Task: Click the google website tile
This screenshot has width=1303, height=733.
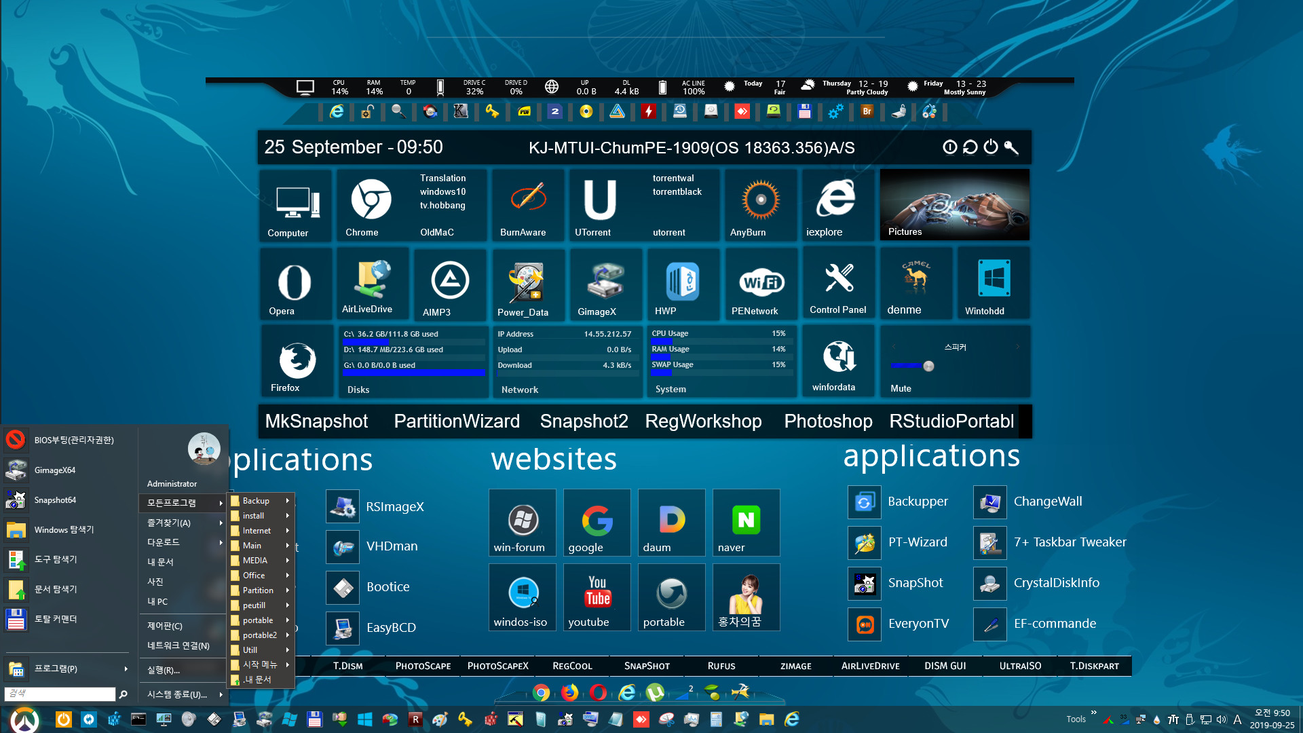Action: click(597, 523)
